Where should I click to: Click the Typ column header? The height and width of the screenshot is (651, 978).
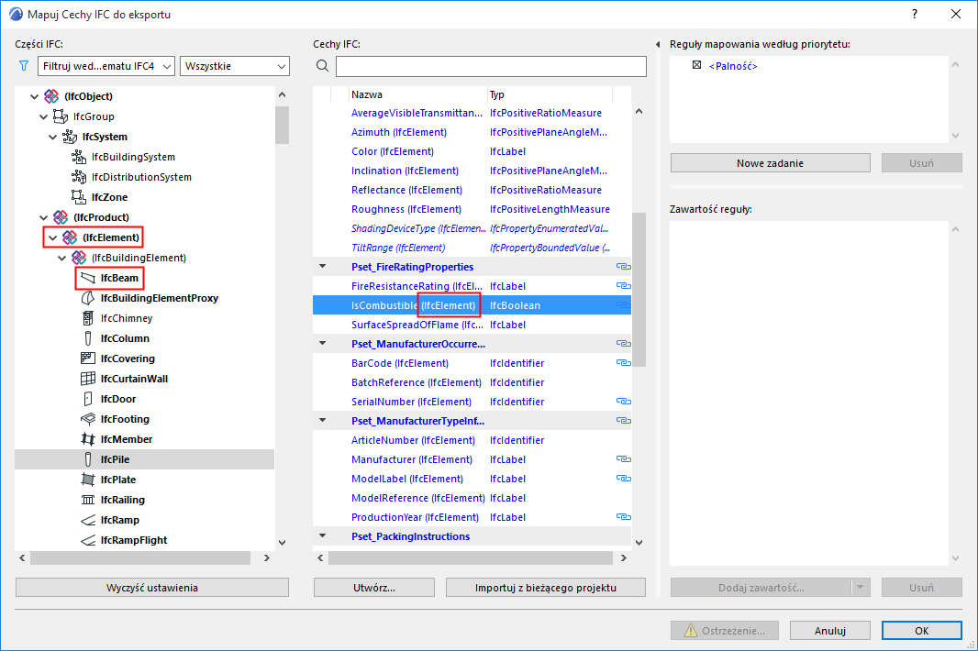(550, 94)
